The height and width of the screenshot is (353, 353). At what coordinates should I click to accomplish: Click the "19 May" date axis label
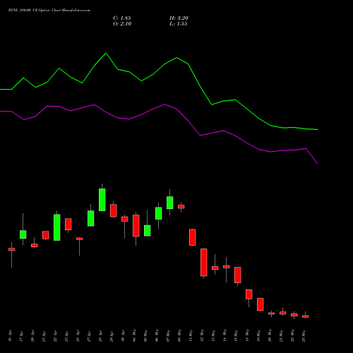pyautogui.click(x=258, y=335)
